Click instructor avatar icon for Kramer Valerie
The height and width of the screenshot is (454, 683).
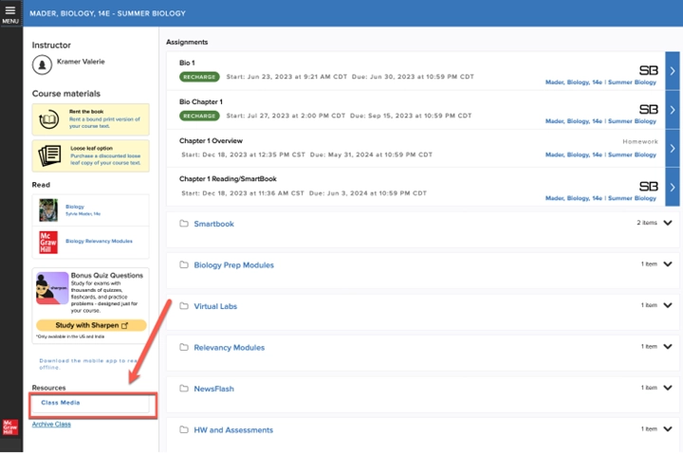coord(42,64)
